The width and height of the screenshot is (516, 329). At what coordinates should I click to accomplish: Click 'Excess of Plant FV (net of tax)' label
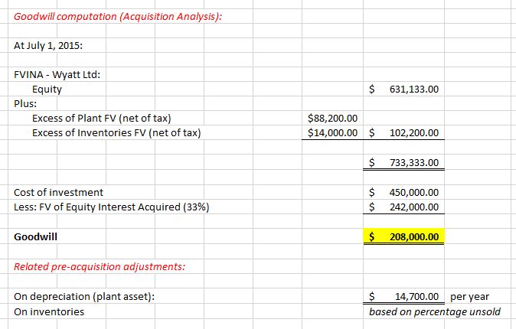click(x=101, y=119)
